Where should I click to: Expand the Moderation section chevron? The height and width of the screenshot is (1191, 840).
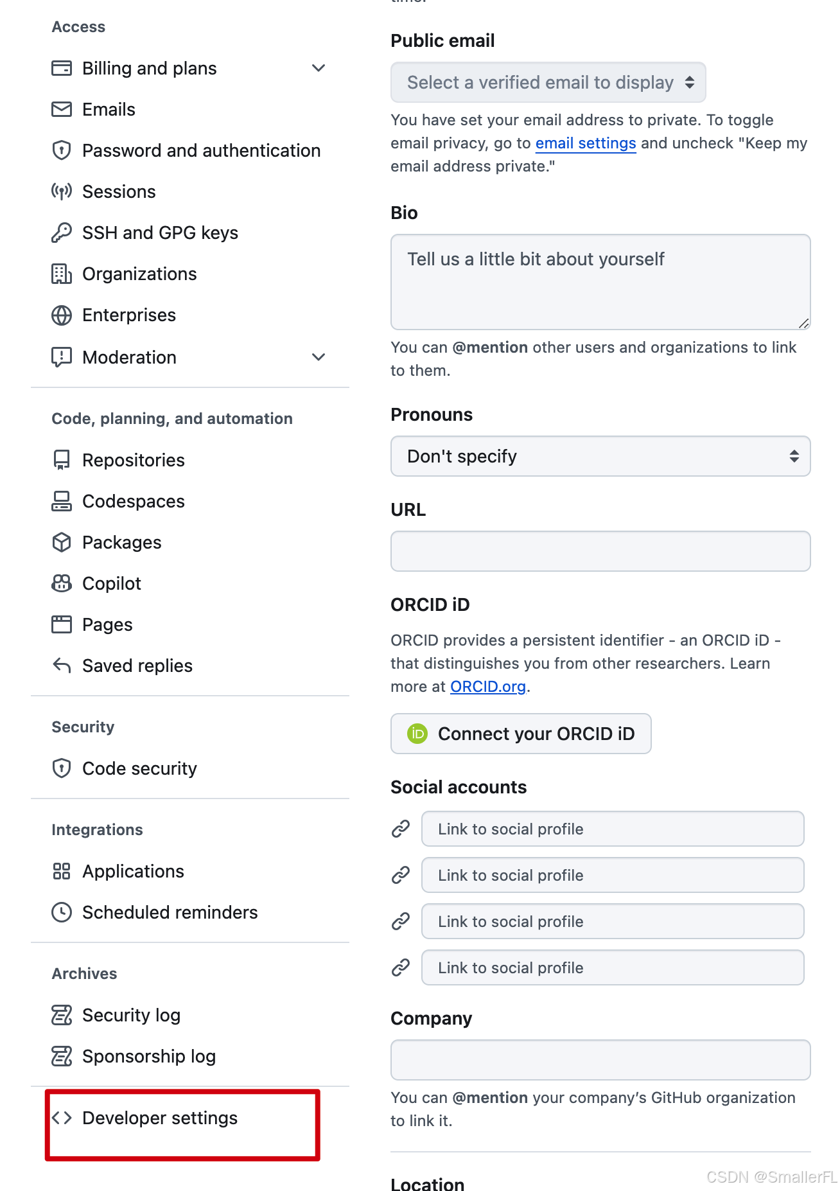coord(319,357)
